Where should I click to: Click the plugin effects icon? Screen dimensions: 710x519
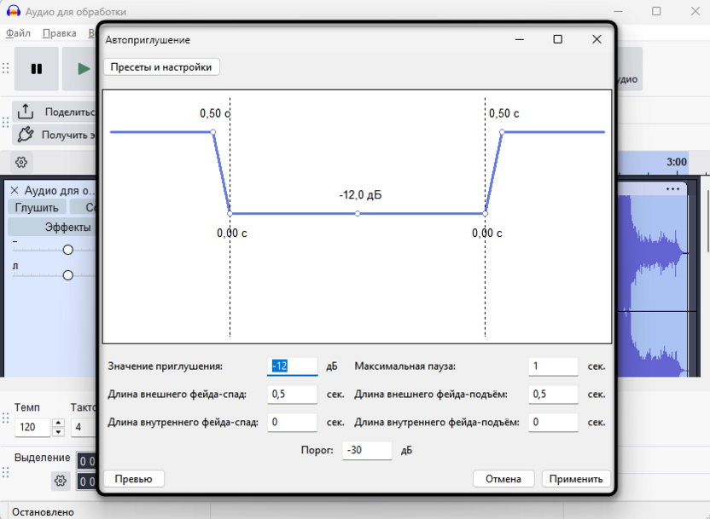click(x=26, y=135)
